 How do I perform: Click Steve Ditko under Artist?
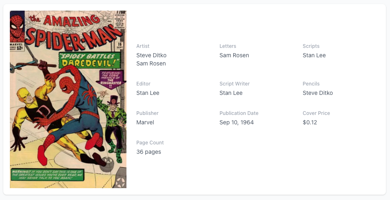pos(151,55)
